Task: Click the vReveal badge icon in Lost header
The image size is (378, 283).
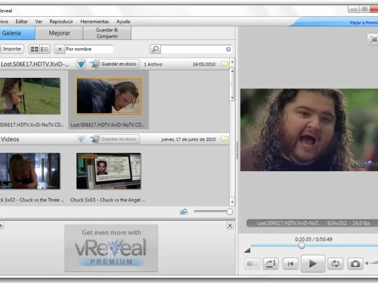Action: pyautogui.click(x=81, y=64)
